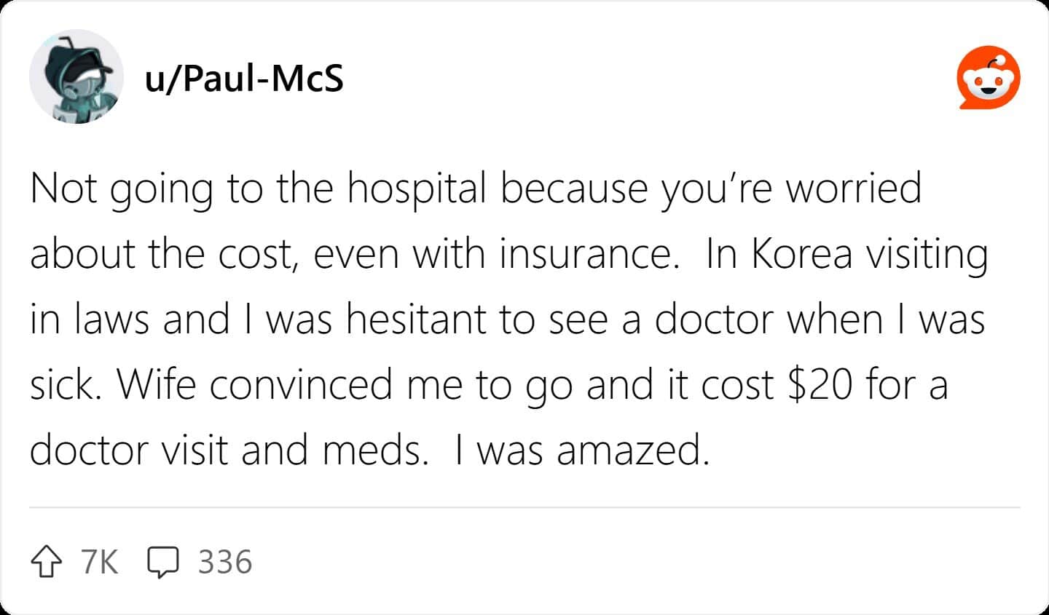This screenshot has width=1049, height=615.
Task: Click the word "sick" in the post
Action: (64, 385)
